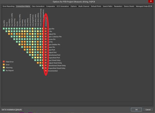Click the Fatal Error legend swatch
The image size is (155, 113).
(x=4, y=62)
